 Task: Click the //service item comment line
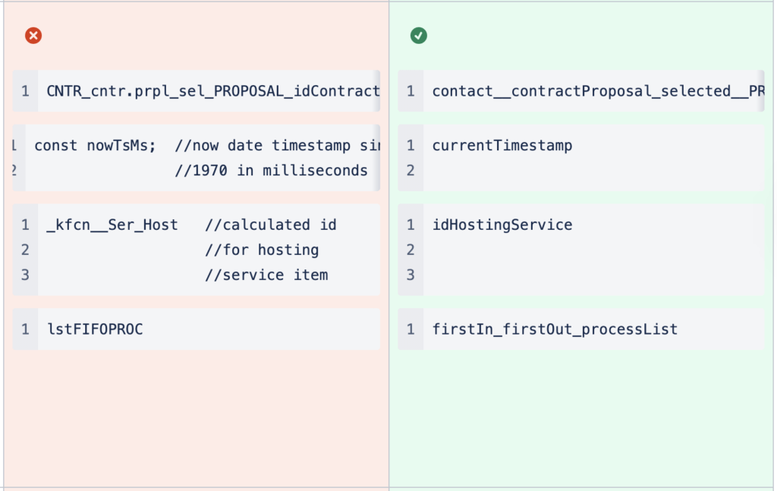[266, 275]
